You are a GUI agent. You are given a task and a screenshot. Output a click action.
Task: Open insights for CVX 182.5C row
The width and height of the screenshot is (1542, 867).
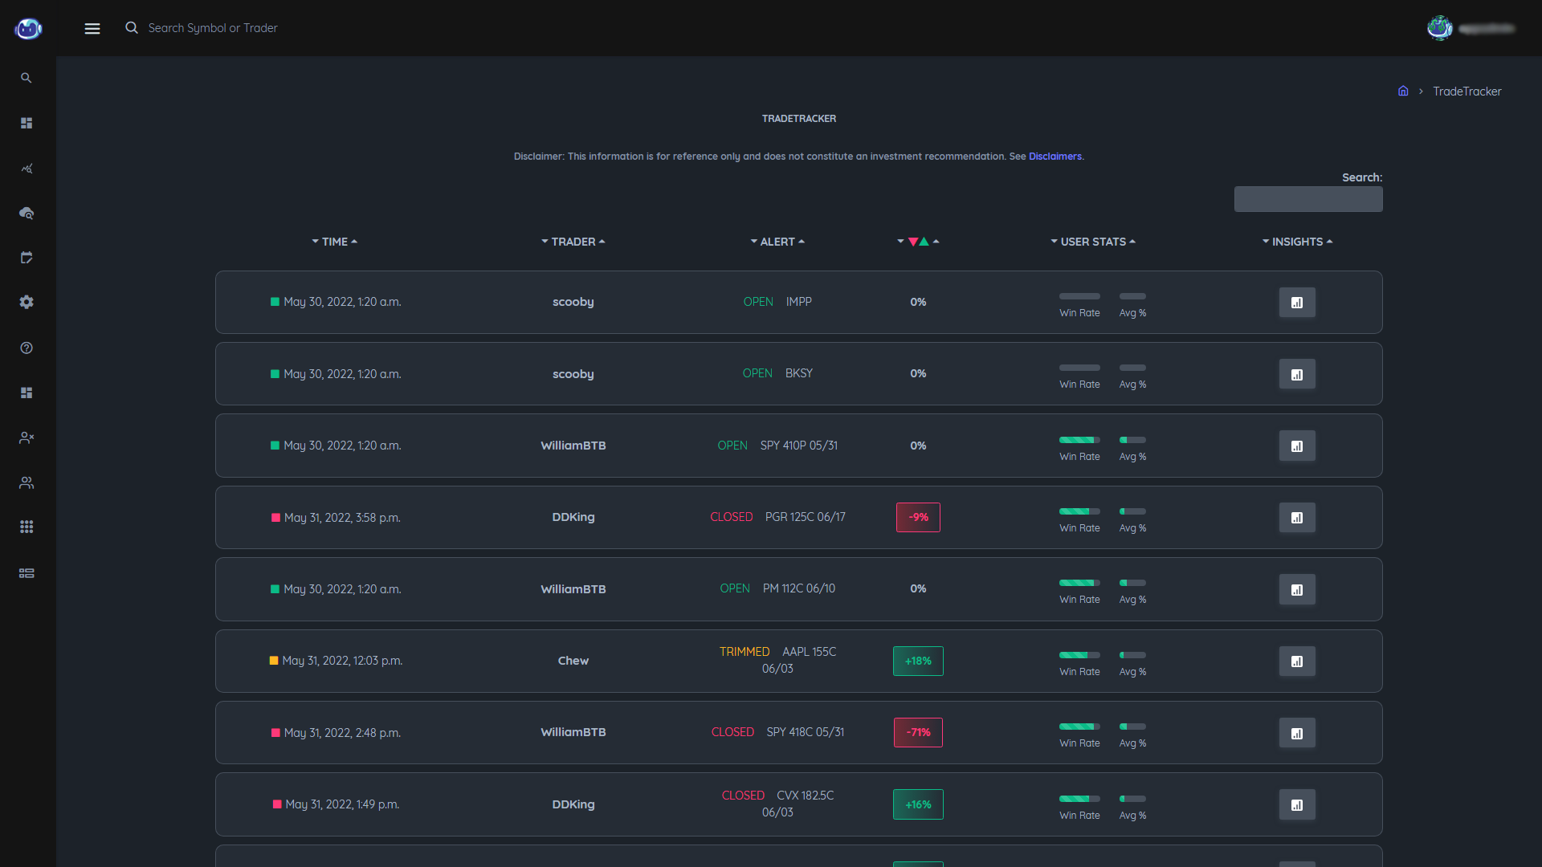[1297, 804]
